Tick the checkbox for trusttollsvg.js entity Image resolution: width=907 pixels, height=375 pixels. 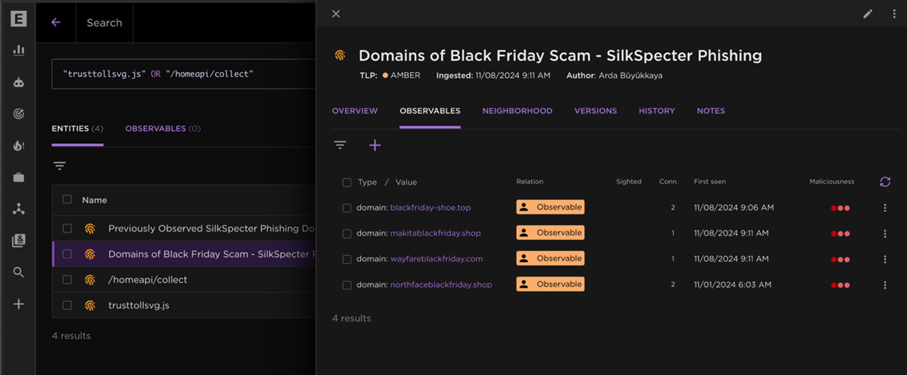(67, 305)
